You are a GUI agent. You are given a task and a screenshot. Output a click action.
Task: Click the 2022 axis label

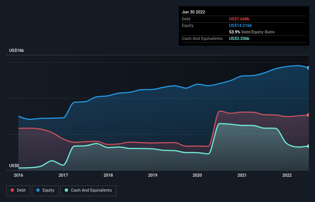[x=287, y=175]
